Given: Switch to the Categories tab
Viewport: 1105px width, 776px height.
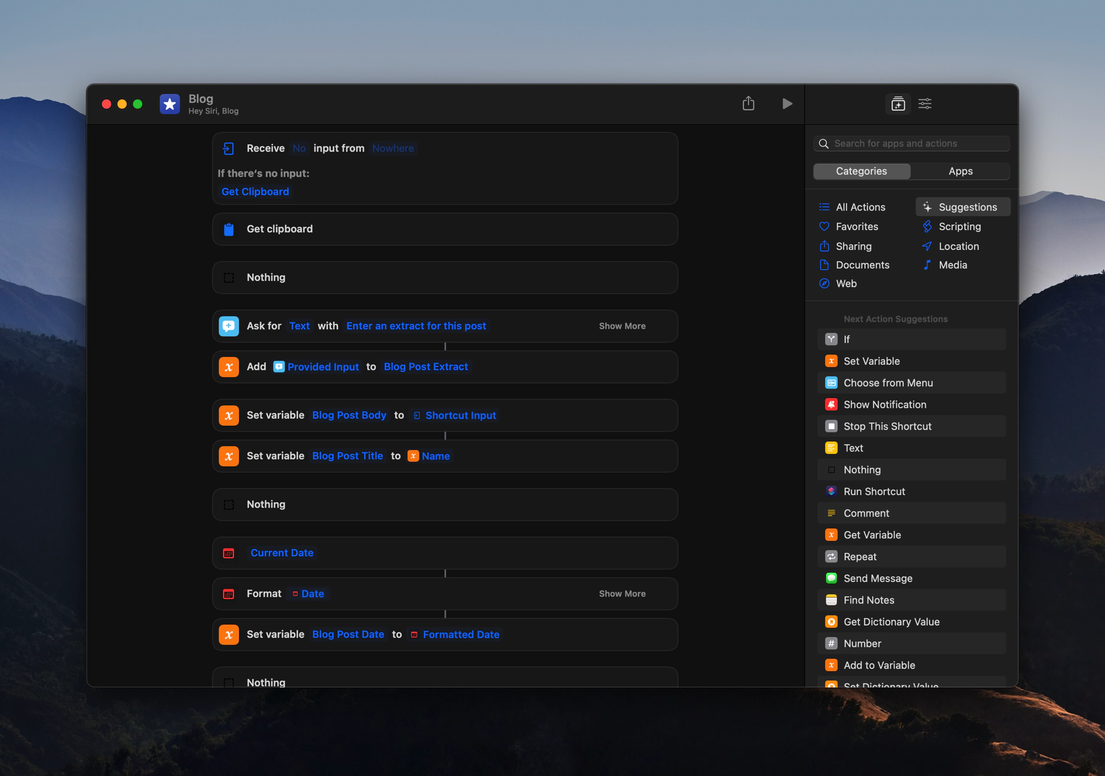Looking at the screenshot, I should (862, 171).
